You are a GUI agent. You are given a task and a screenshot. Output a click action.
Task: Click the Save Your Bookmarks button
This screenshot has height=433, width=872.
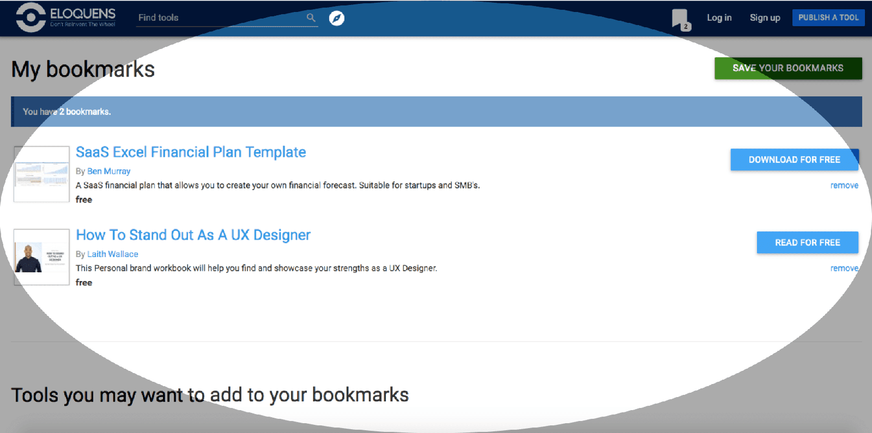pos(788,68)
